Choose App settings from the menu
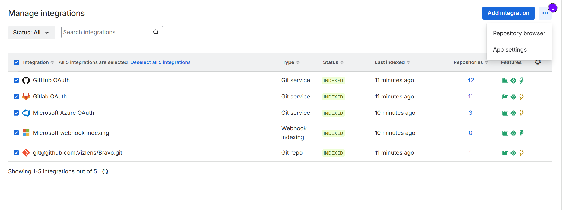 coord(510,50)
